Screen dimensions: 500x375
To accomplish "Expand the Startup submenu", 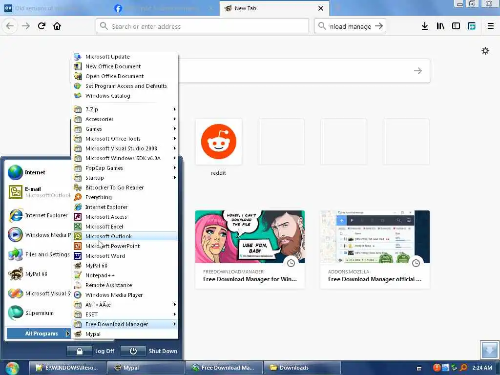I will point(125,178).
